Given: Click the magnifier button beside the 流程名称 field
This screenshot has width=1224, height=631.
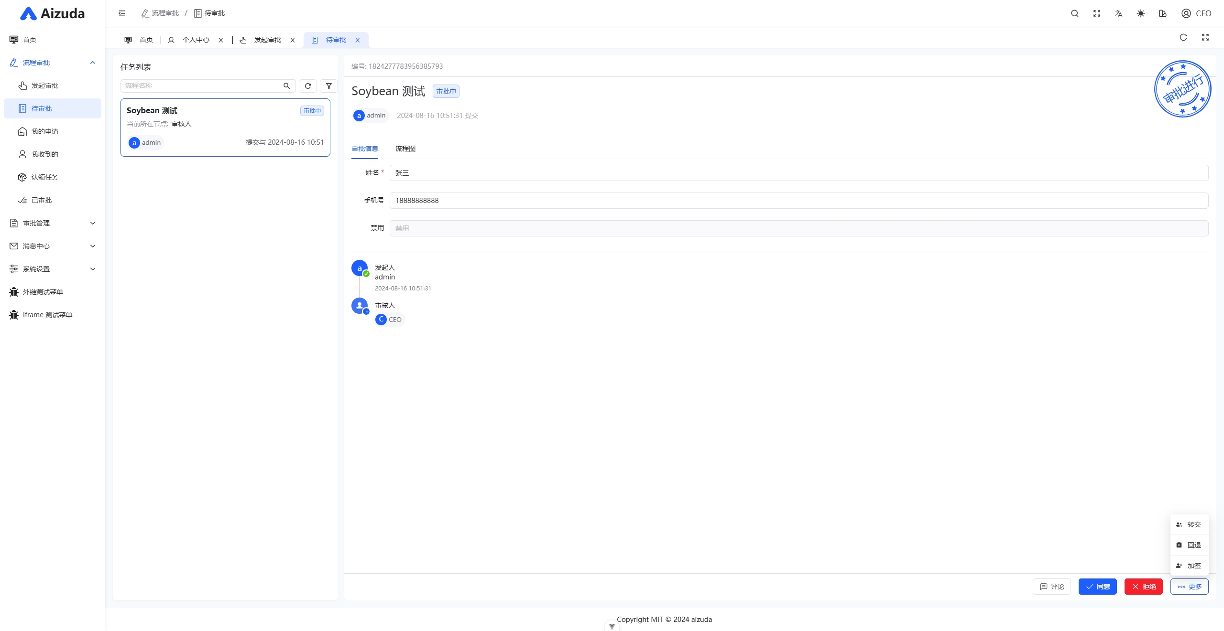Looking at the screenshot, I should 286,86.
